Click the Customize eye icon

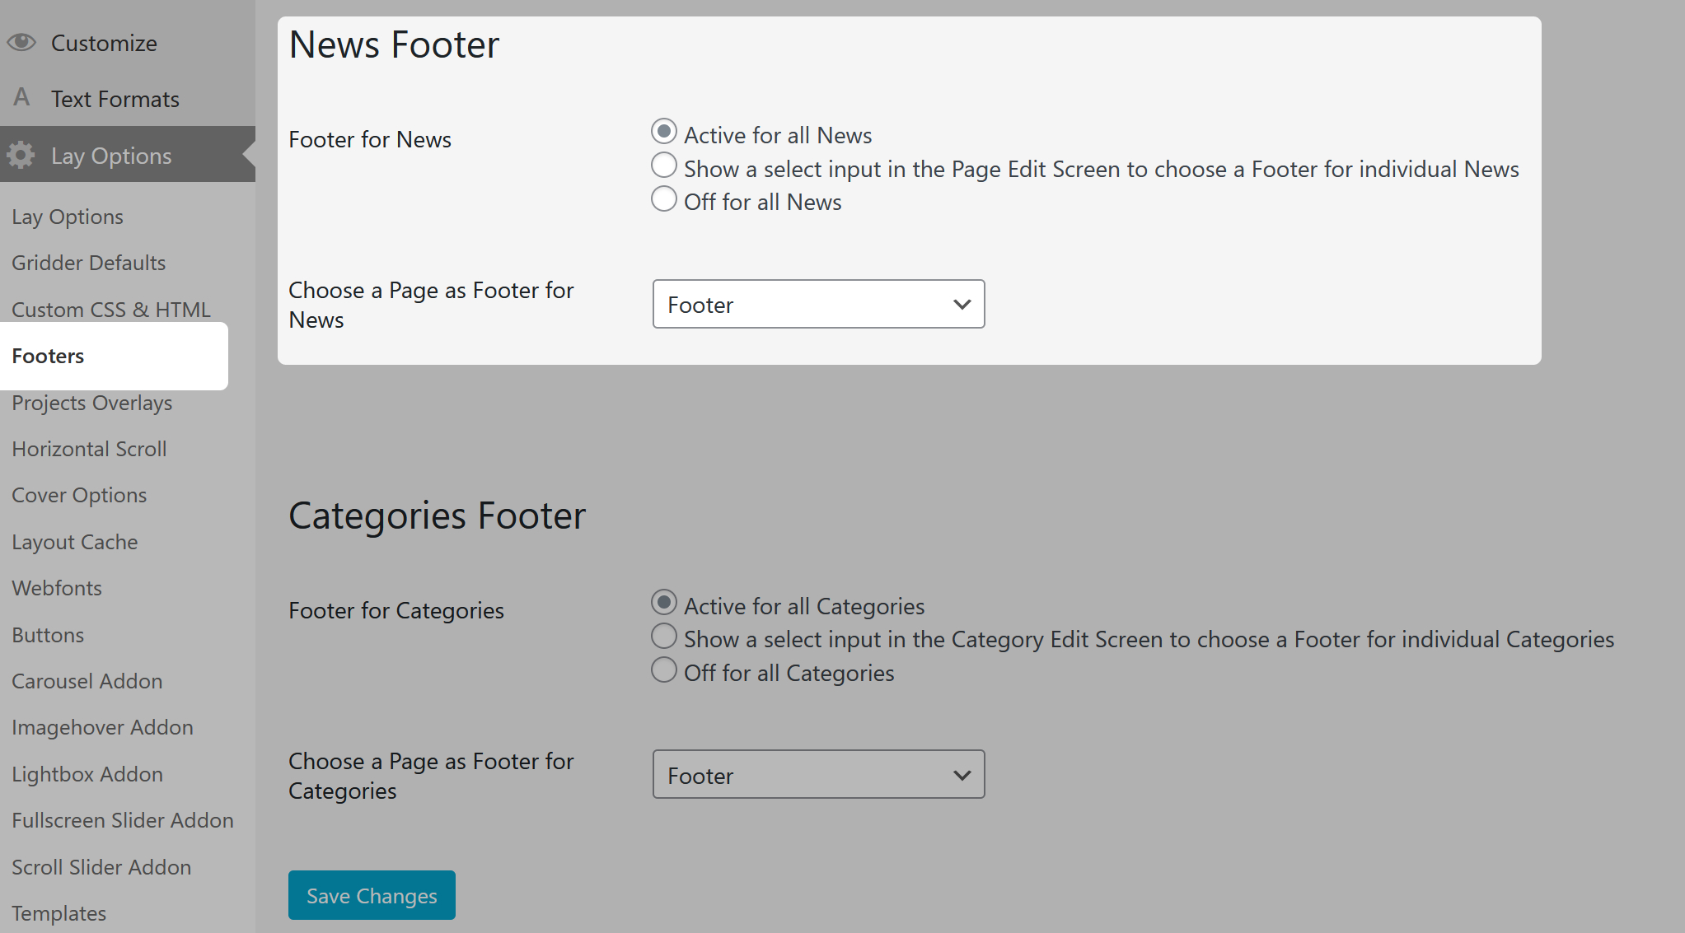tap(21, 42)
